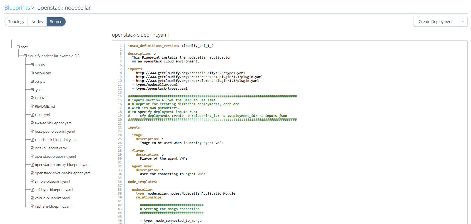Screen dimensions: 471x224
Task: Click the tosca_definitions_version line in code
Action: (171, 46)
